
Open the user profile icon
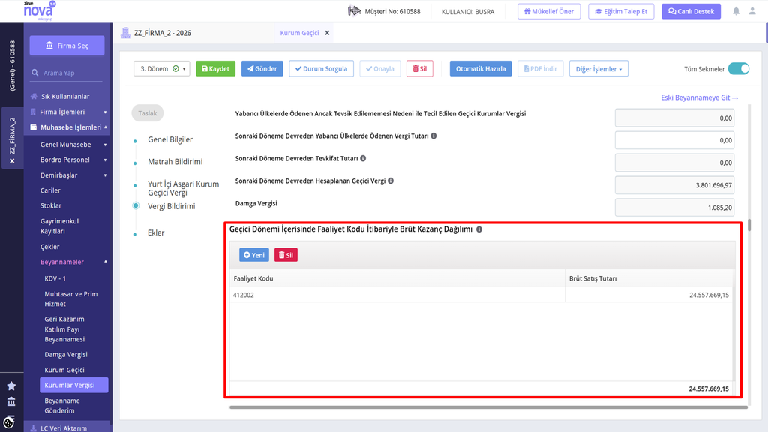pos(752,11)
